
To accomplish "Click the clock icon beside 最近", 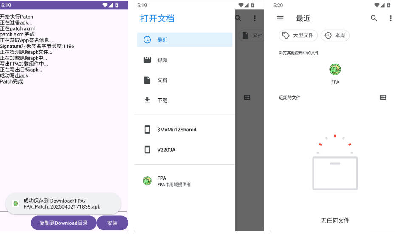I will [147, 40].
